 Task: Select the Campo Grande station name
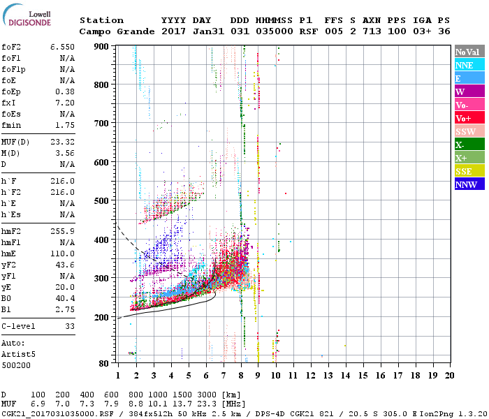tap(117, 31)
